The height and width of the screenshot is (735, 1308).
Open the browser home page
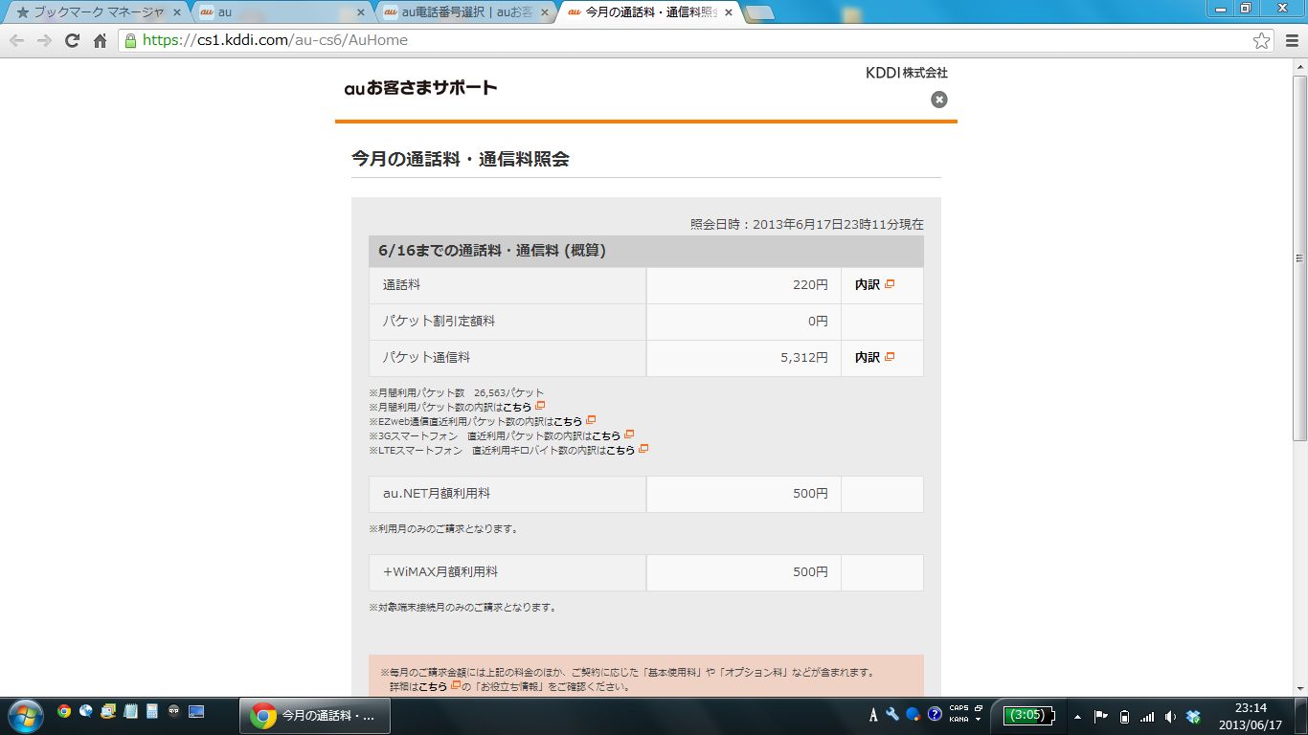coord(100,40)
